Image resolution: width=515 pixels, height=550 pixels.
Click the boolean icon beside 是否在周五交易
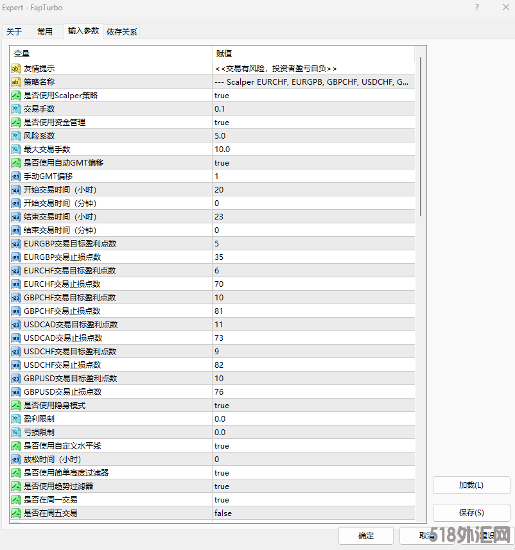point(16,513)
